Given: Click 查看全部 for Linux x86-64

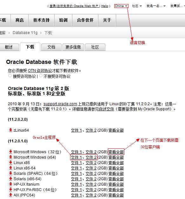Looking at the screenshot, I should coord(116,168).
